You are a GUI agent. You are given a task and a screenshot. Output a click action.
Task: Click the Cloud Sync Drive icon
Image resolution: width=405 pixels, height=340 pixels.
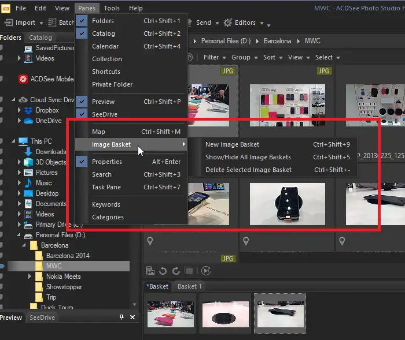23,100
